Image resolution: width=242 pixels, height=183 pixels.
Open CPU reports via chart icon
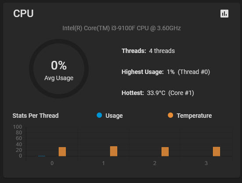coord(224,14)
